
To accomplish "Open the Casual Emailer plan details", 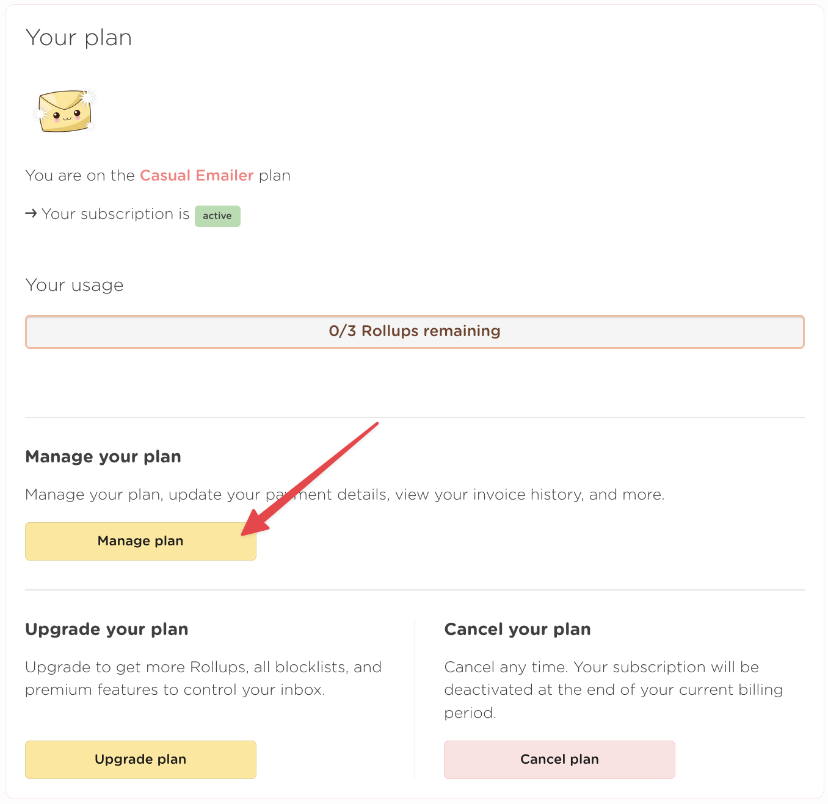I will (x=197, y=176).
